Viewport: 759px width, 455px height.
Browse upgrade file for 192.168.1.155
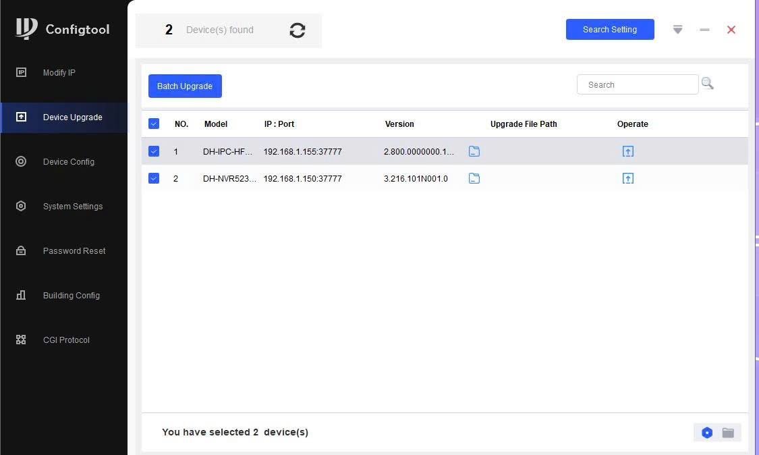pyautogui.click(x=474, y=151)
